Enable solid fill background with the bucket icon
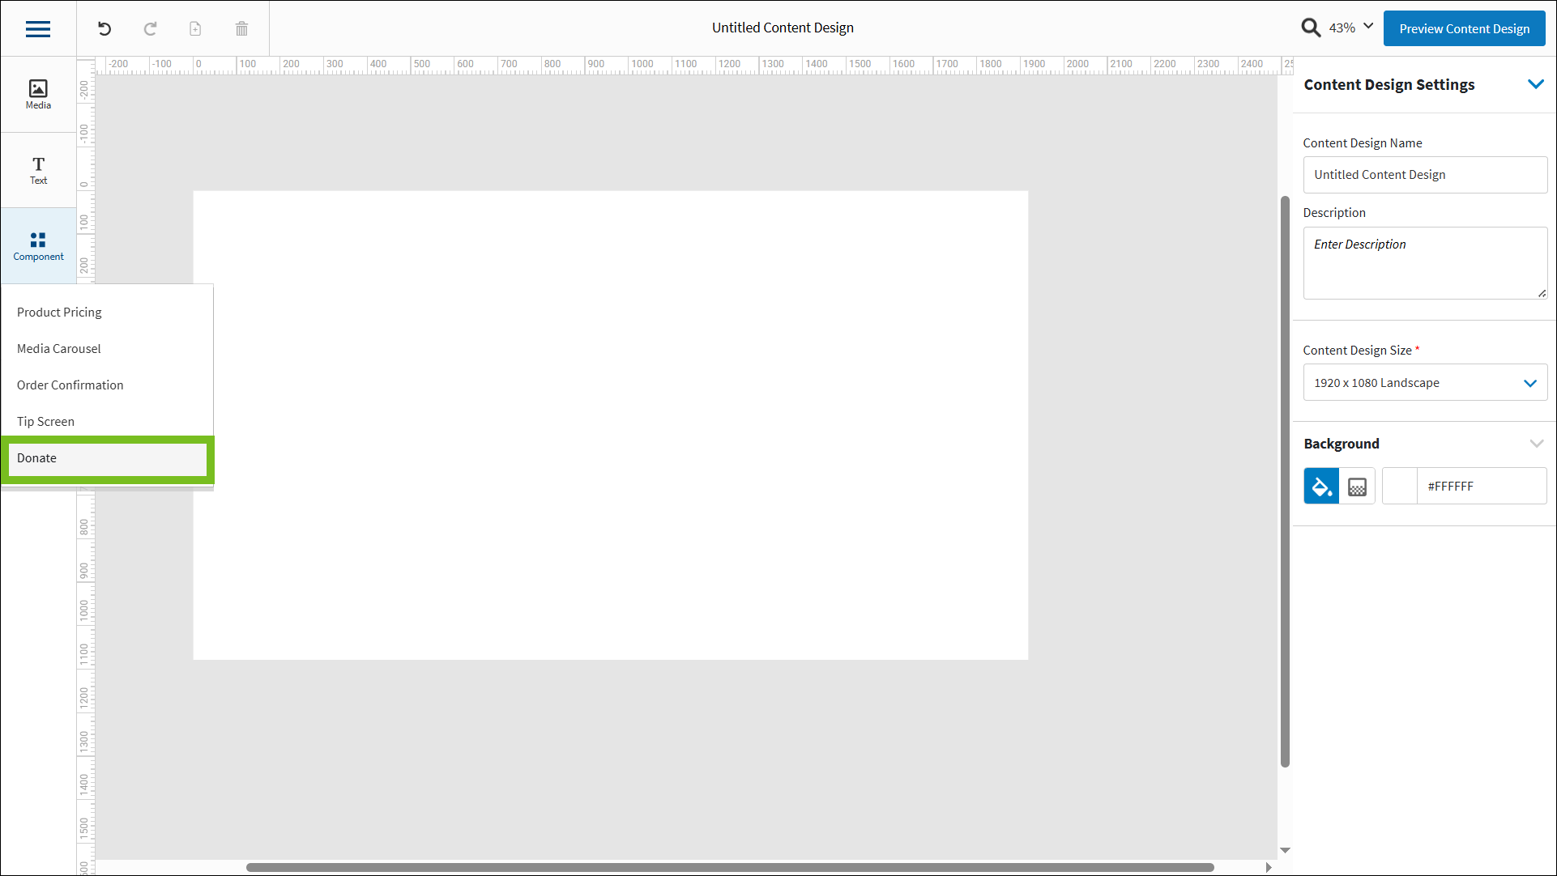The width and height of the screenshot is (1557, 876). coord(1321,486)
